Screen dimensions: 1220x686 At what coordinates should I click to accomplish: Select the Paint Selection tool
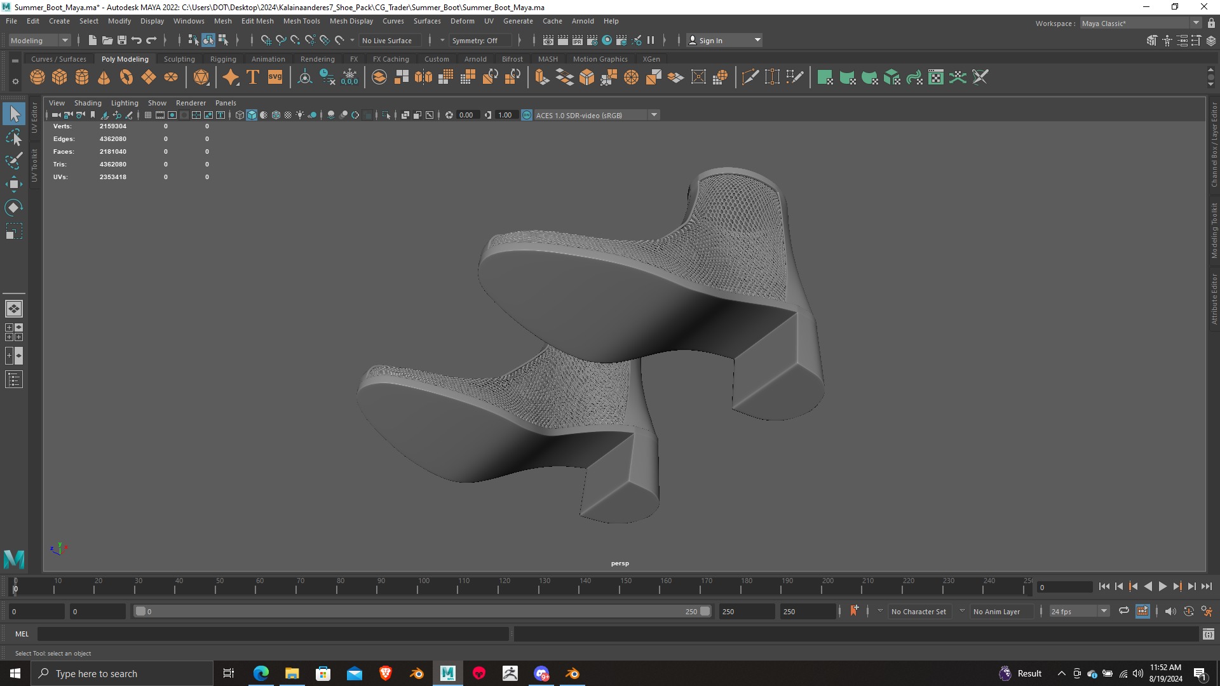tap(14, 161)
